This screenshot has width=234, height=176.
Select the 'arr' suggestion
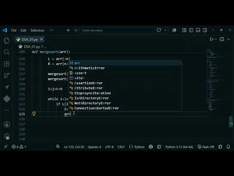click(125, 63)
